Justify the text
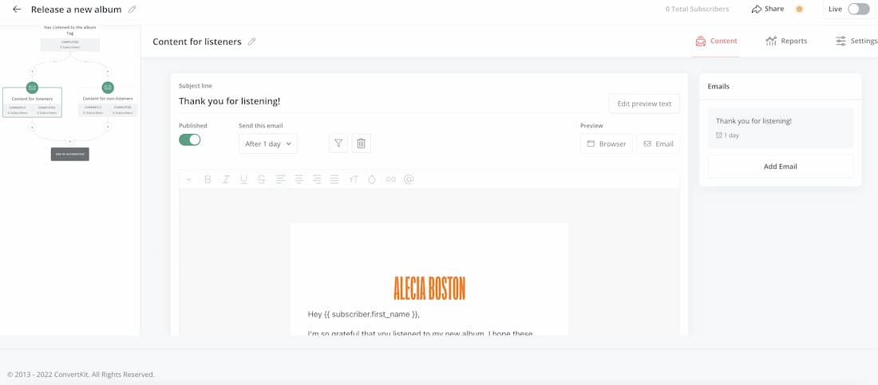The image size is (878, 385). 334,179
